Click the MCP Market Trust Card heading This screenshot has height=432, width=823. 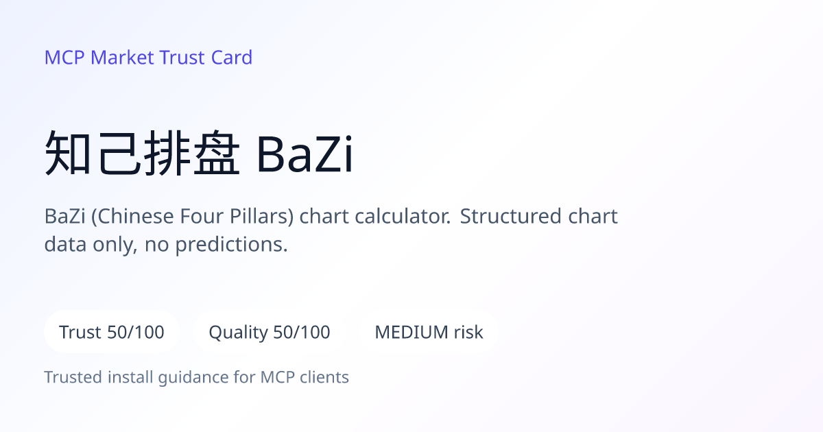pos(148,58)
